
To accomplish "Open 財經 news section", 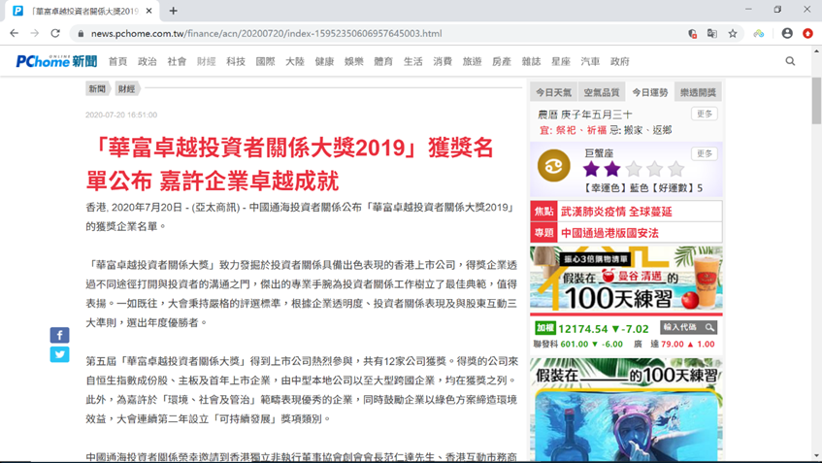I will 206,61.
